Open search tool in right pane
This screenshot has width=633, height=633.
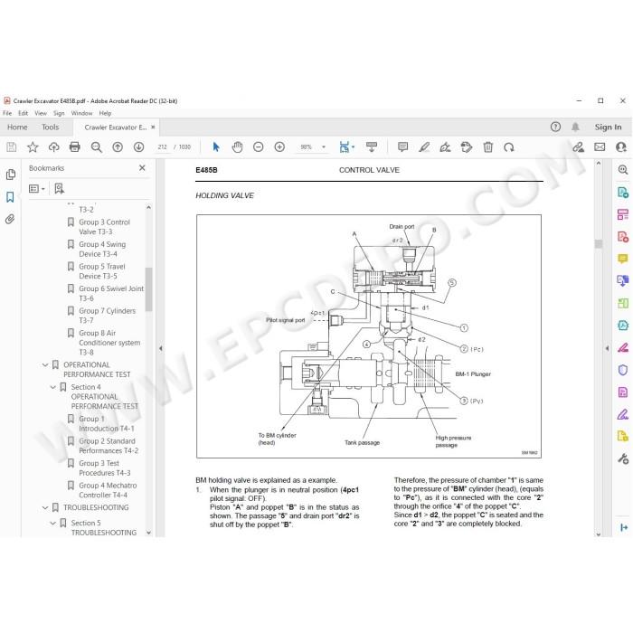[623, 170]
